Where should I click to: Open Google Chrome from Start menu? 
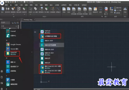pos(13,44)
